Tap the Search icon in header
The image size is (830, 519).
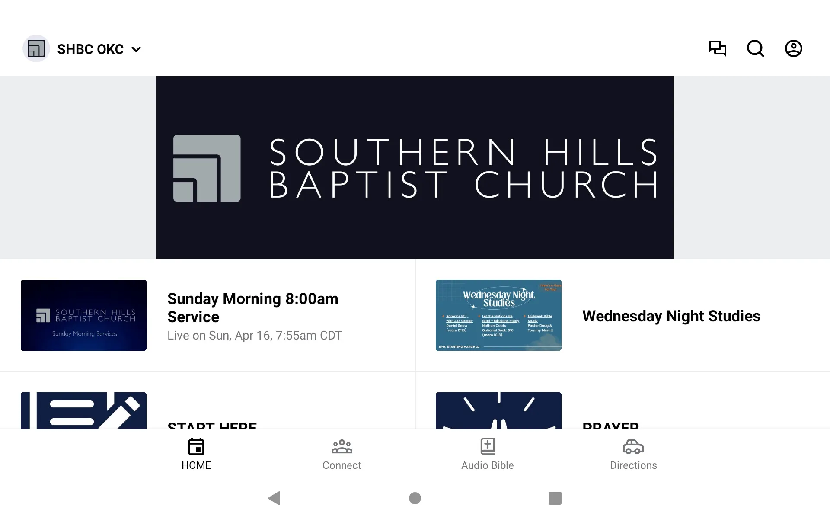755,48
